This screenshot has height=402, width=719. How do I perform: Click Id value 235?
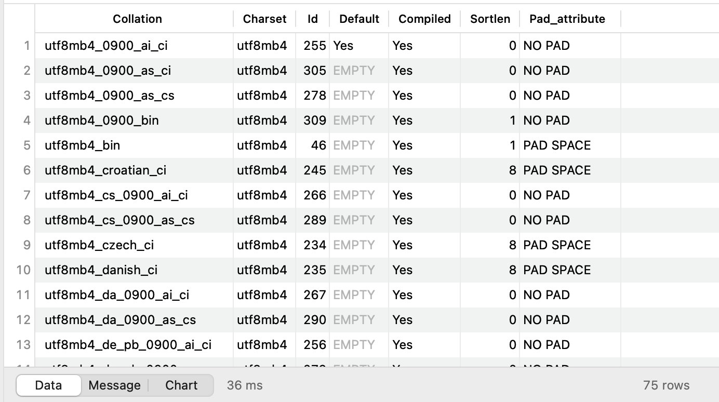click(315, 270)
